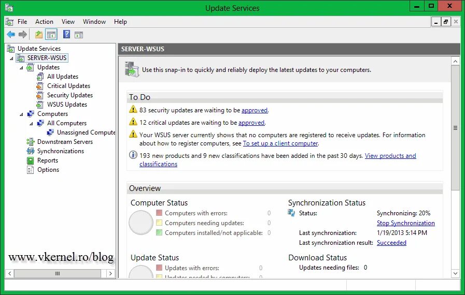Follow approved link for security updates
This screenshot has width=465, height=295.
click(x=255, y=110)
